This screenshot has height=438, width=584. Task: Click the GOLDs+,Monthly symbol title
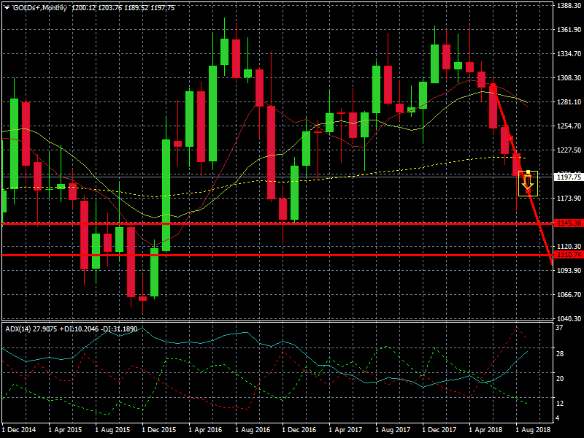[37, 7]
